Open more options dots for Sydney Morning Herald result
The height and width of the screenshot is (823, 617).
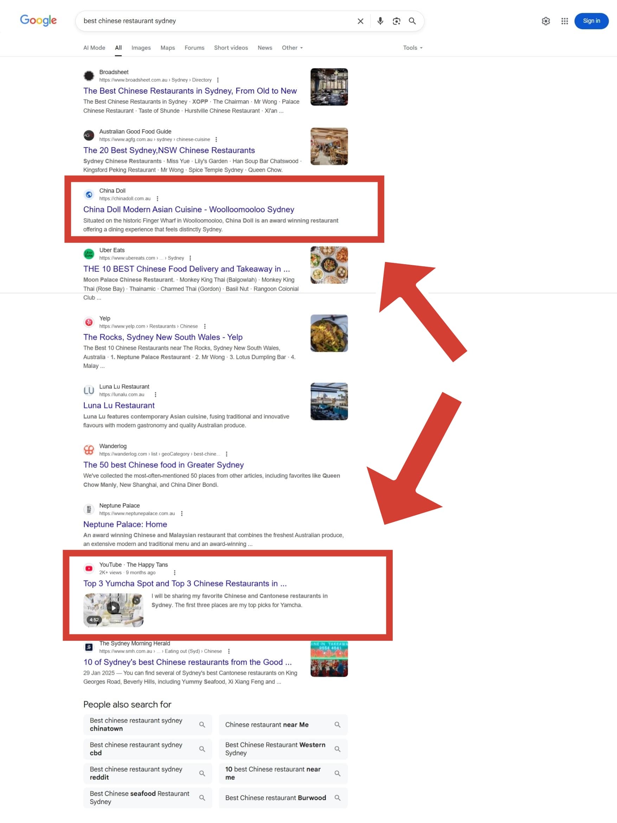point(229,651)
